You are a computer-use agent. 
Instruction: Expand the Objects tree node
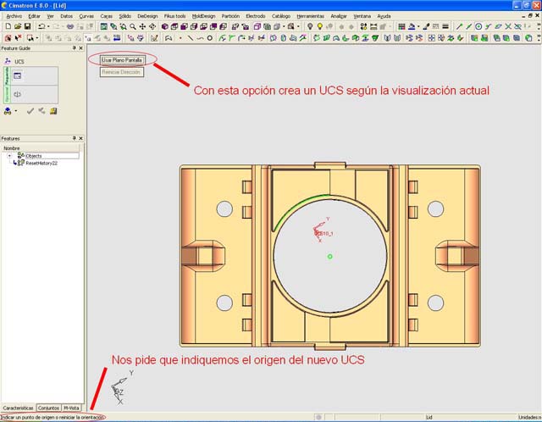pos(10,156)
